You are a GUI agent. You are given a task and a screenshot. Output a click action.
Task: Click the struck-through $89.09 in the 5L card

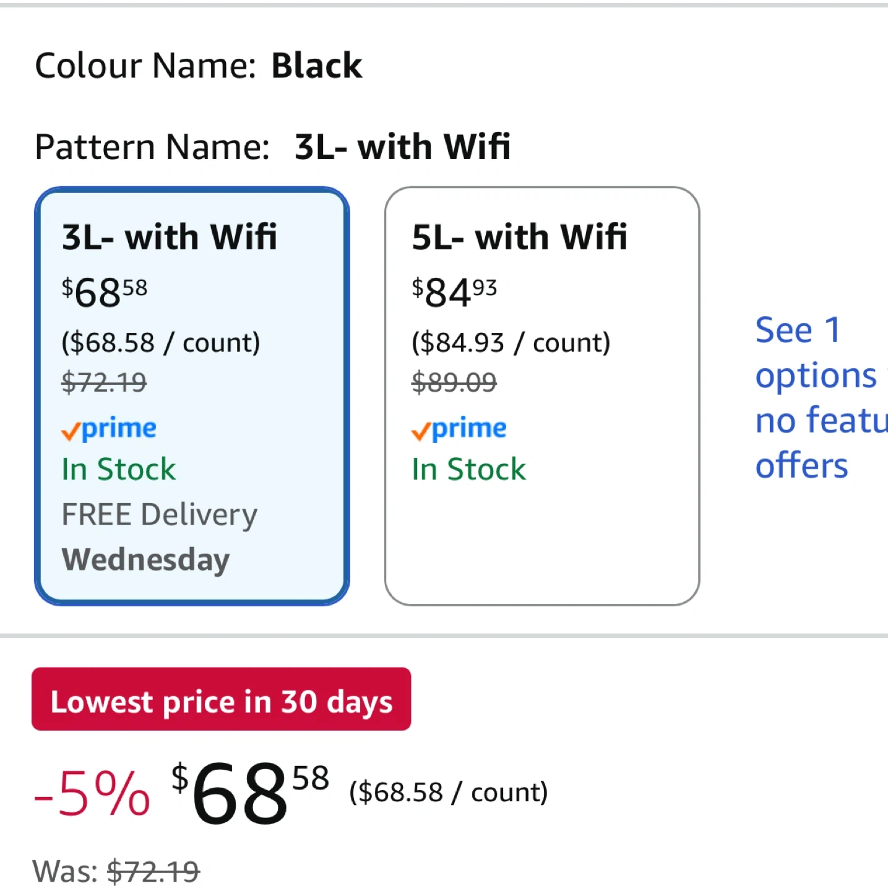454,382
